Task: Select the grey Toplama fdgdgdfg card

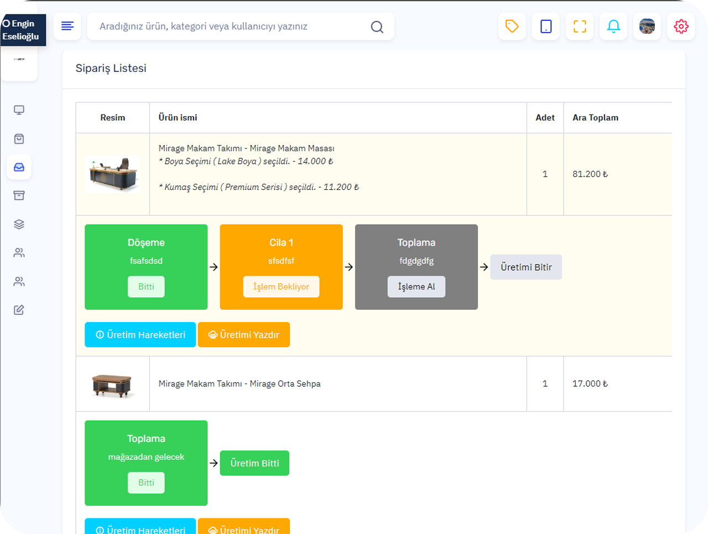Action: coord(417,267)
